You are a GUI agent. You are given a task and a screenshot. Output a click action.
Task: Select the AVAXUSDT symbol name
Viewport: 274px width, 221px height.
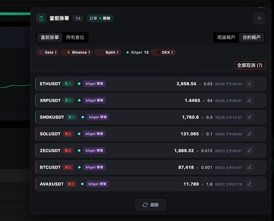click(x=52, y=184)
